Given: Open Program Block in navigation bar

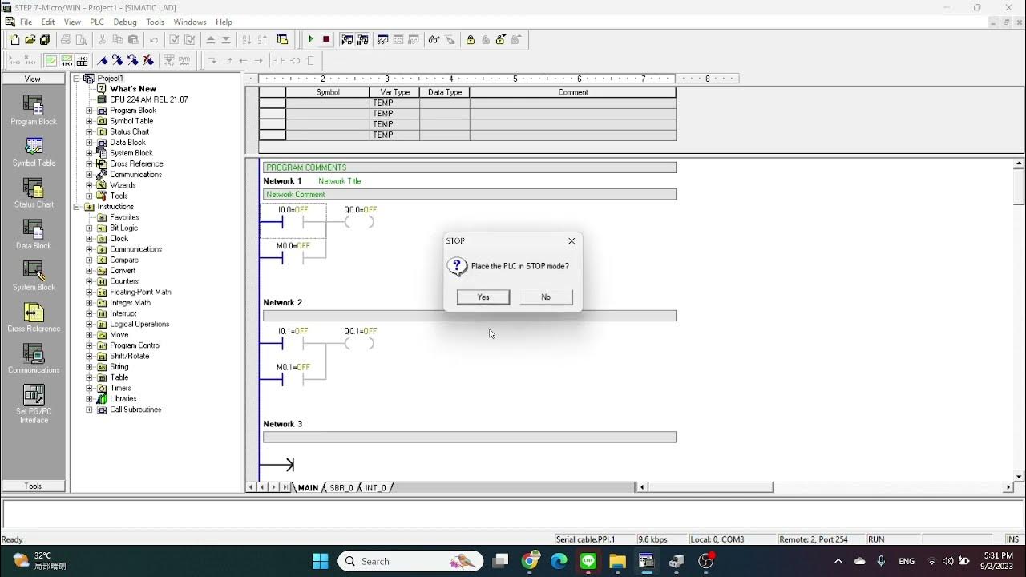Looking at the screenshot, I should coord(34,111).
